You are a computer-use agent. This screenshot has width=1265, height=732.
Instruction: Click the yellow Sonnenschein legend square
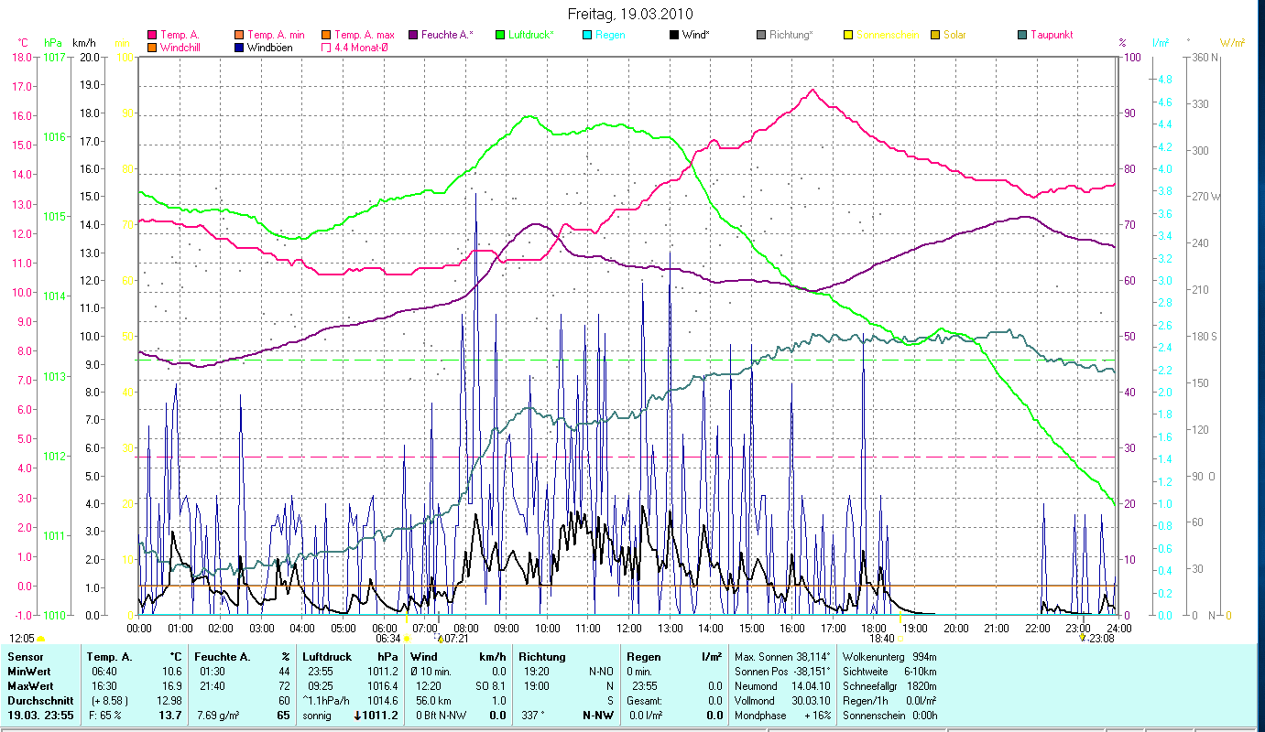click(848, 35)
